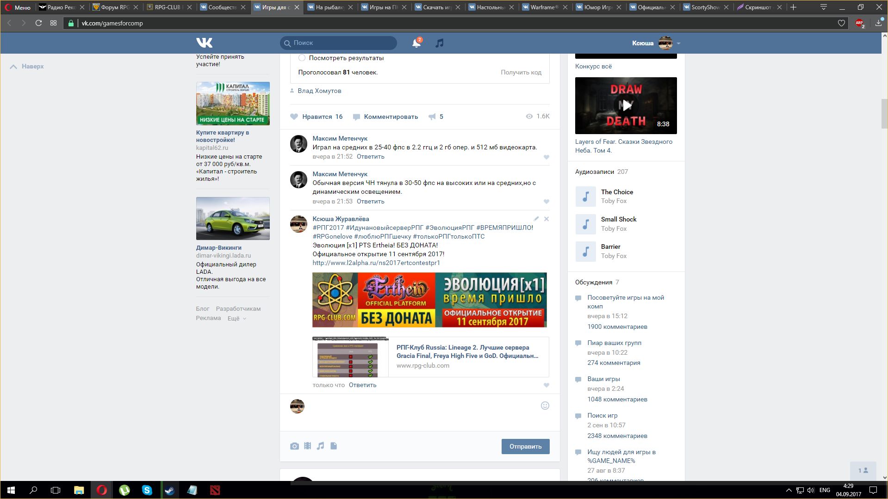The image size is (888, 499).
Task: Play the song Barrier
Action: point(585,252)
